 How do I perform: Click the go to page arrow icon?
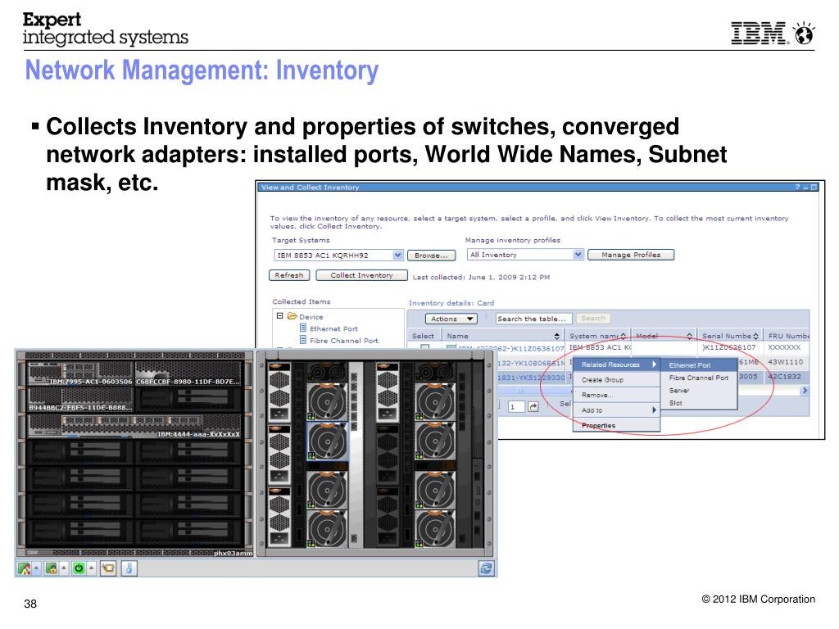click(533, 406)
